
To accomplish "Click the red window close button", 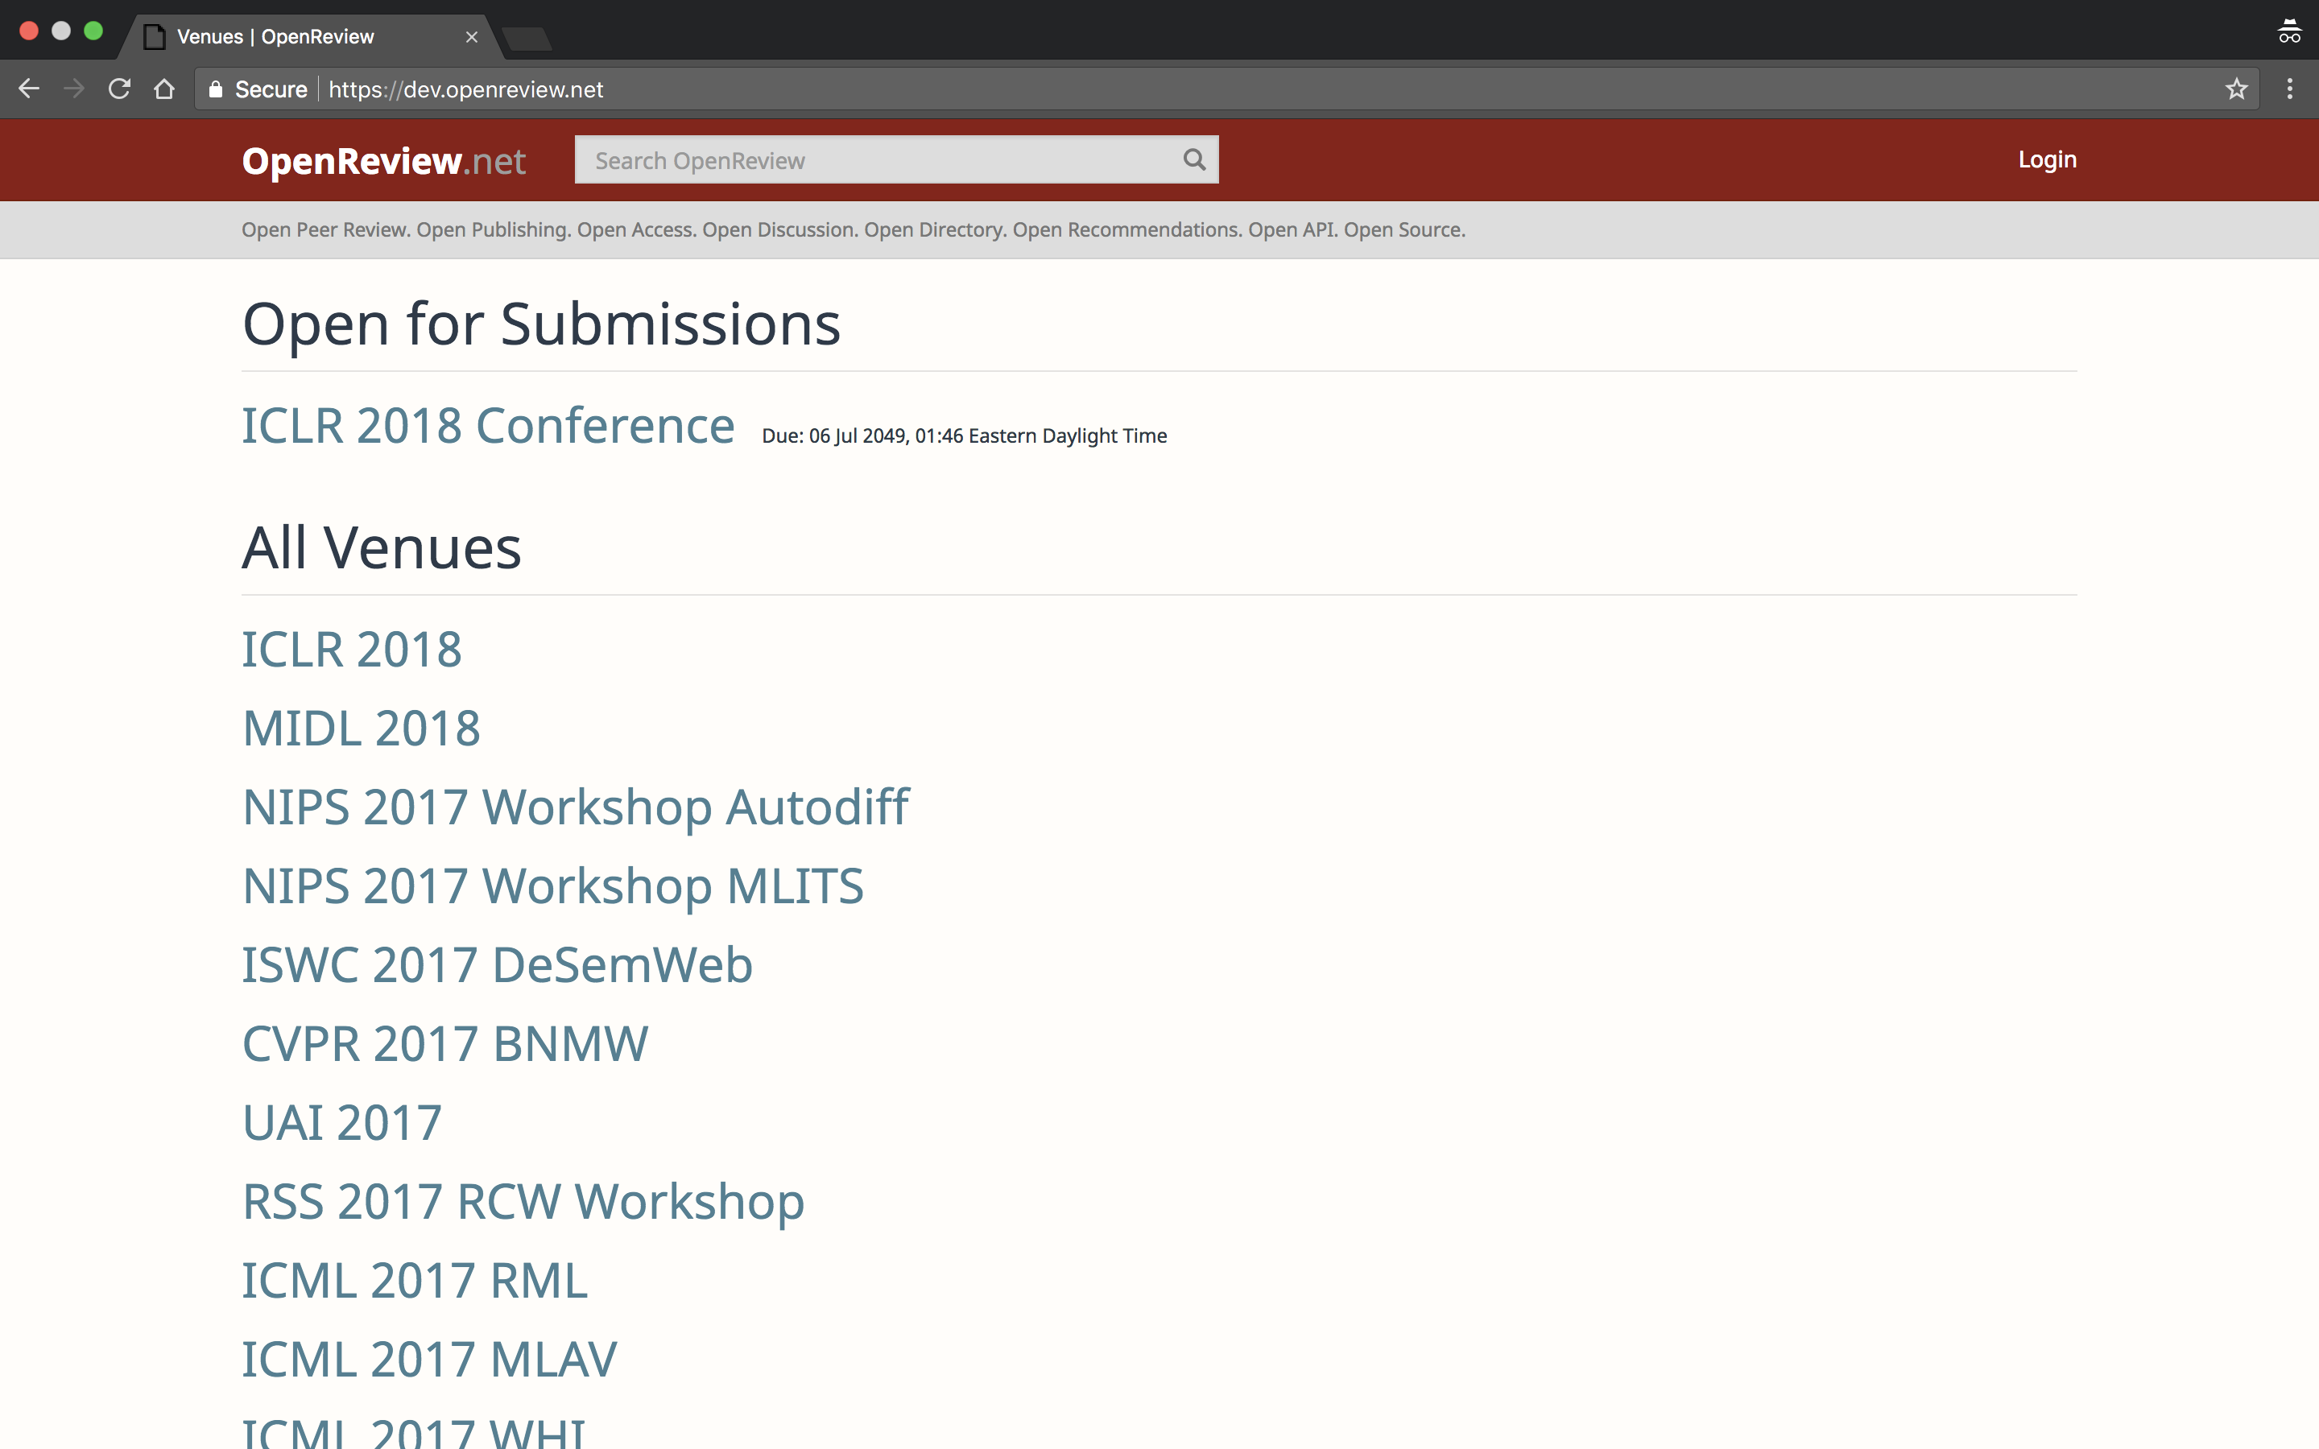I will (29, 31).
